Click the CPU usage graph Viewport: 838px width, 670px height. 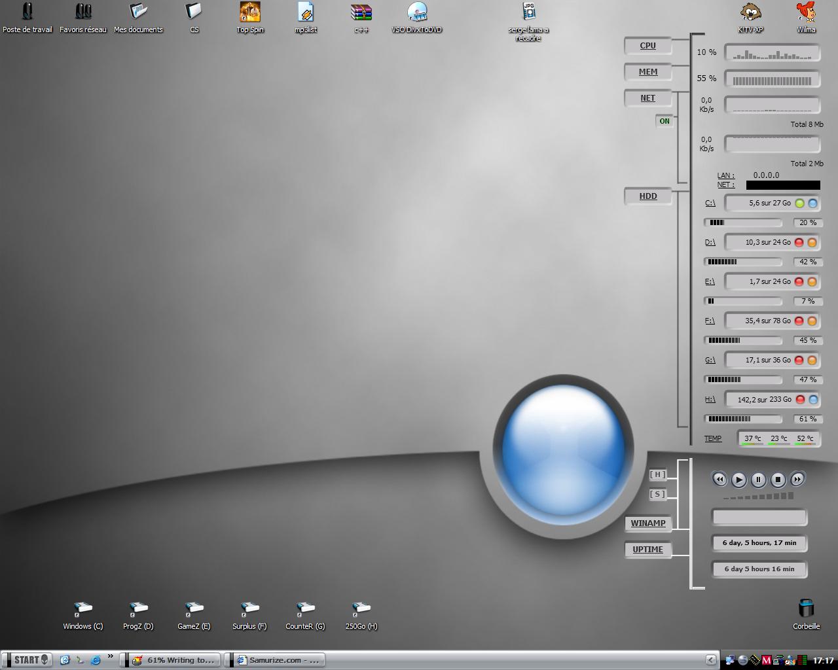tap(773, 53)
